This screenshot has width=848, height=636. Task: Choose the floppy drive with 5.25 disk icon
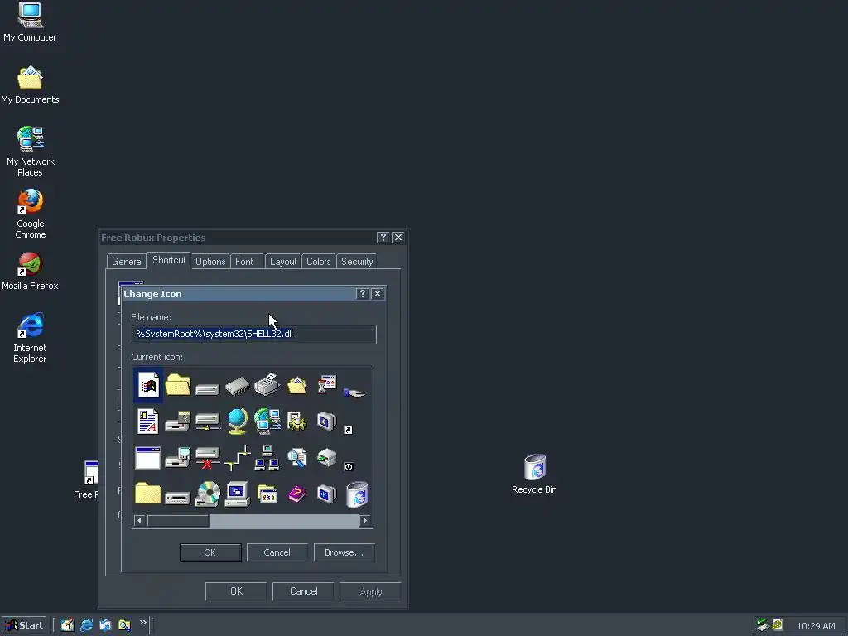pos(178,422)
